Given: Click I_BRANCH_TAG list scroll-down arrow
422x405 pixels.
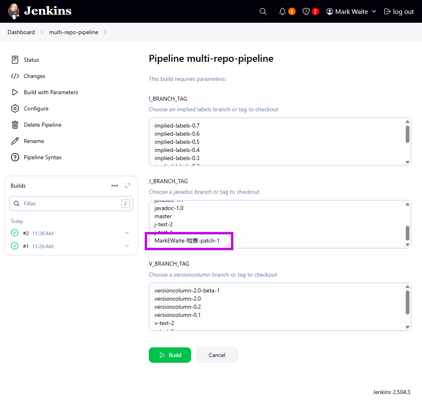Looking at the screenshot, I should [x=407, y=162].
